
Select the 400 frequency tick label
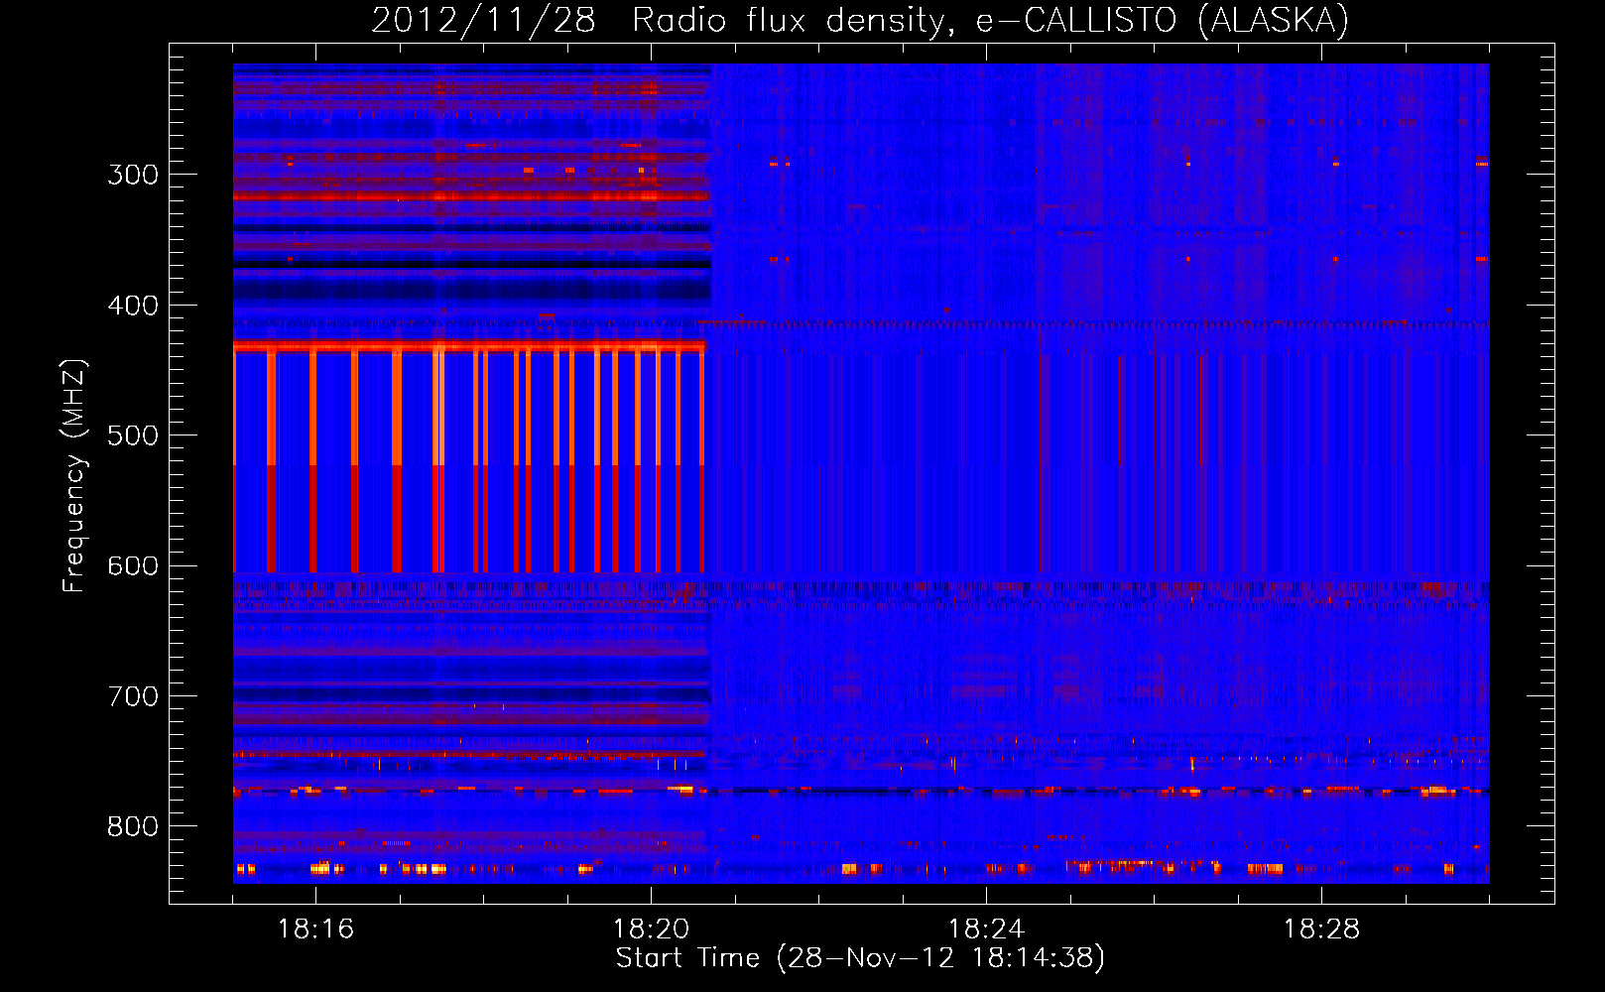(133, 306)
